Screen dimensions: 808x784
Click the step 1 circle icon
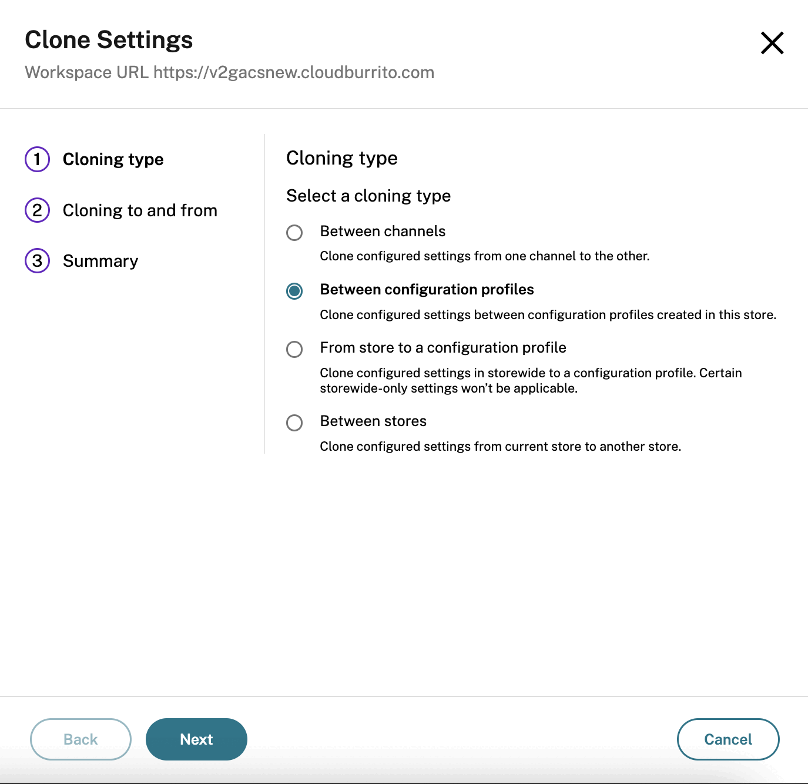(x=38, y=159)
